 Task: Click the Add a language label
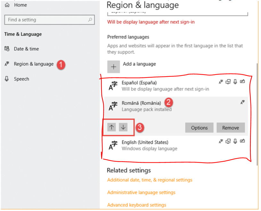pos(140,64)
